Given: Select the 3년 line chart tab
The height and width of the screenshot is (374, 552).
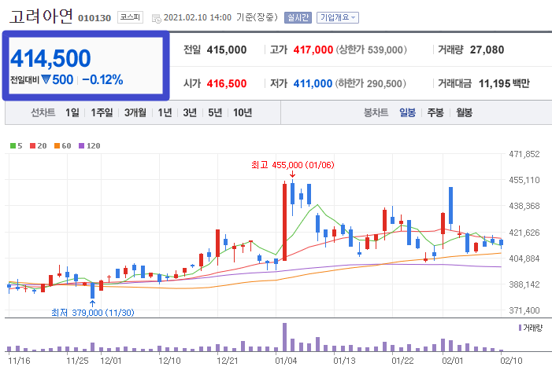Looking at the screenshot, I should click(190, 112).
